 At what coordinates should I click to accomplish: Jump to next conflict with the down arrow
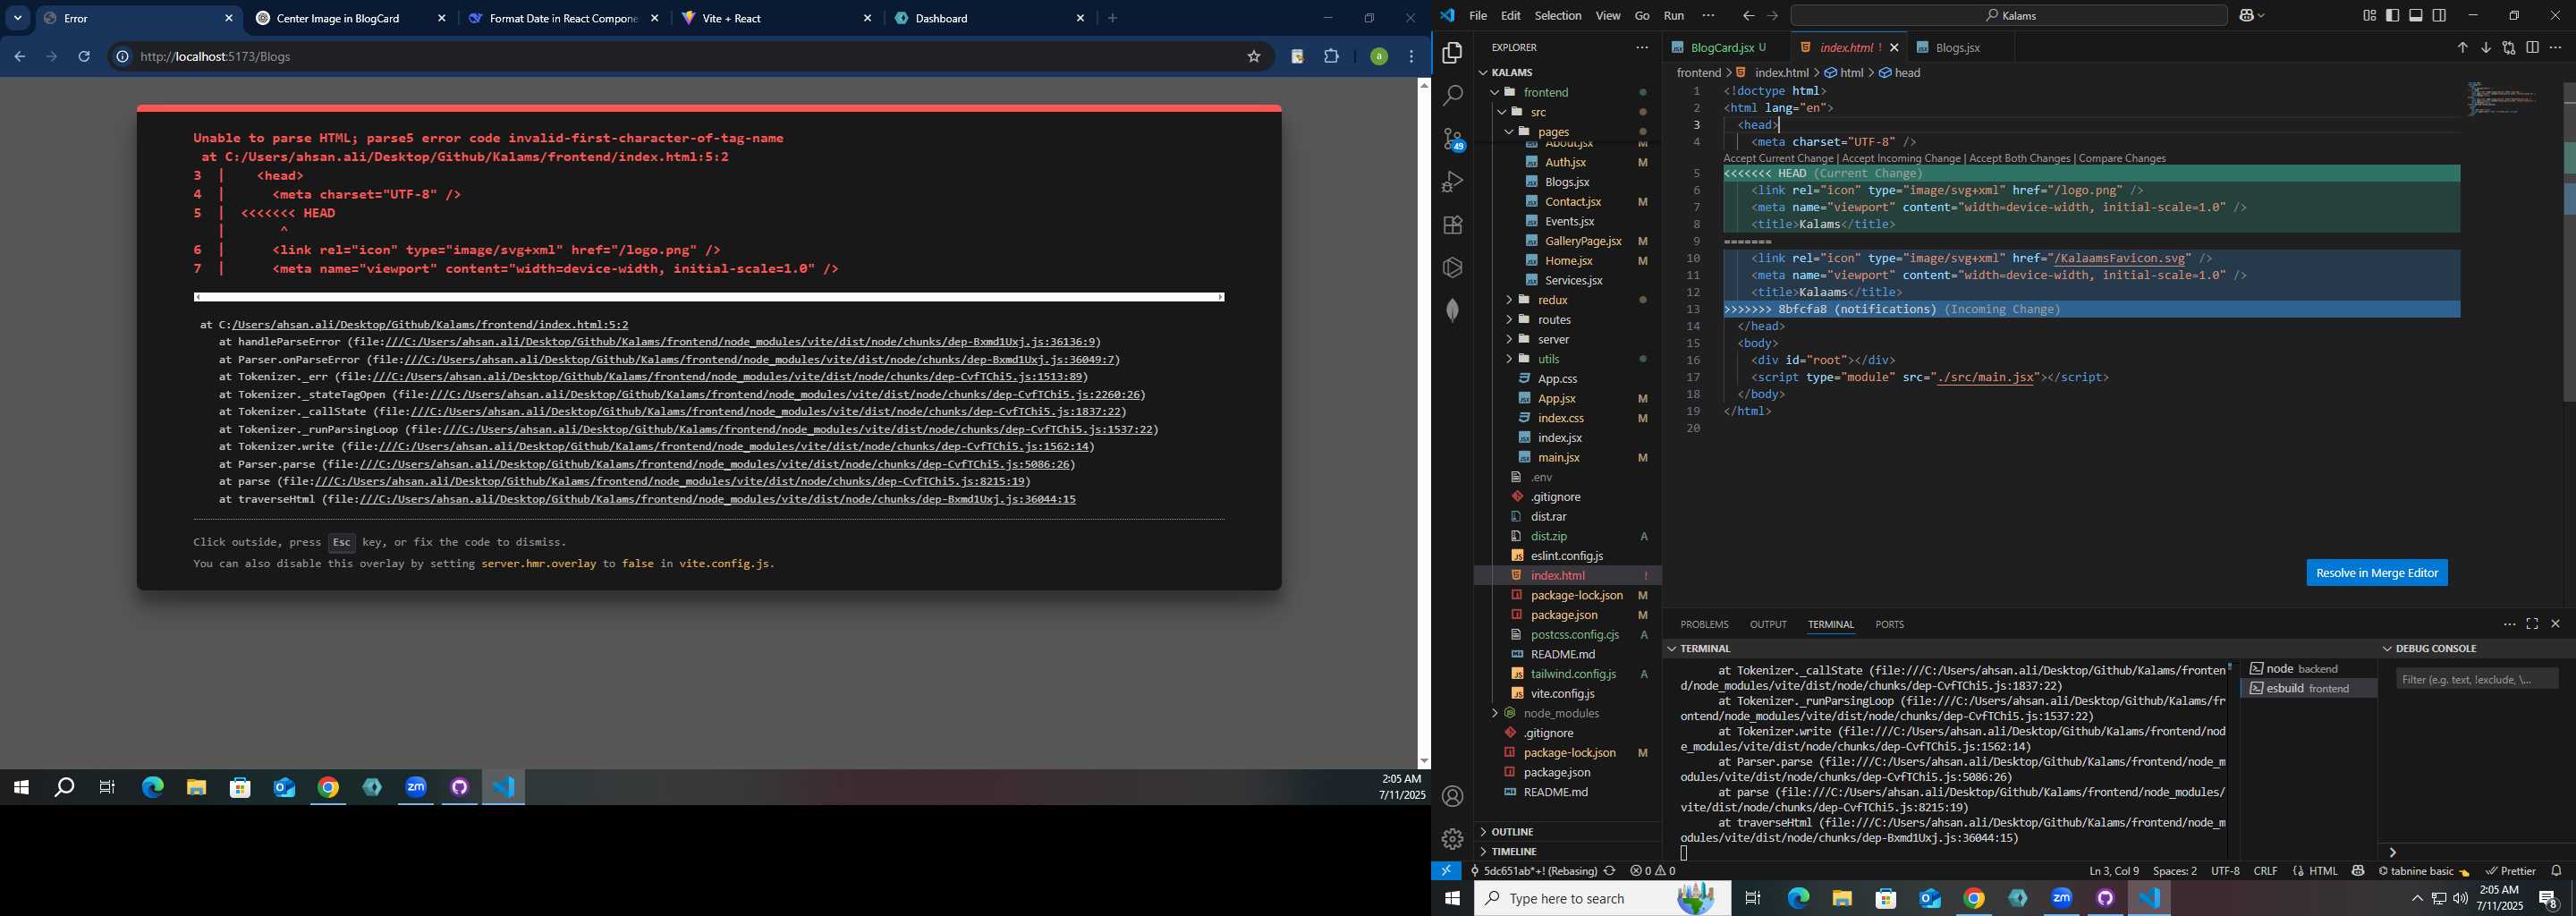(2486, 48)
